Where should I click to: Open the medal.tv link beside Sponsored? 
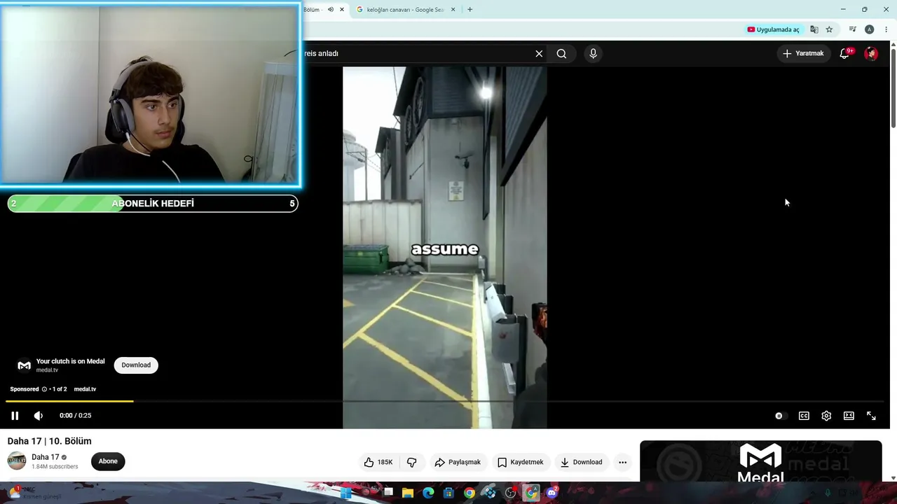85,389
